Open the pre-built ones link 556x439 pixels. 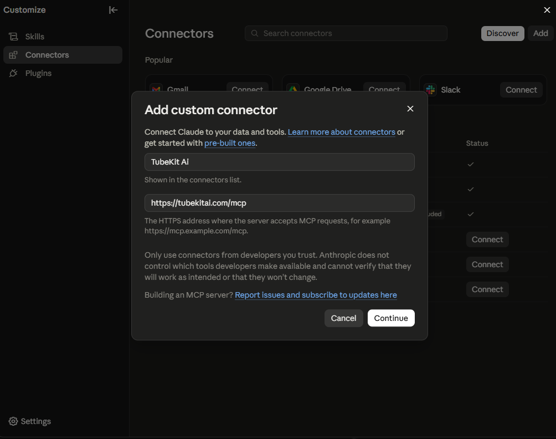[230, 143]
